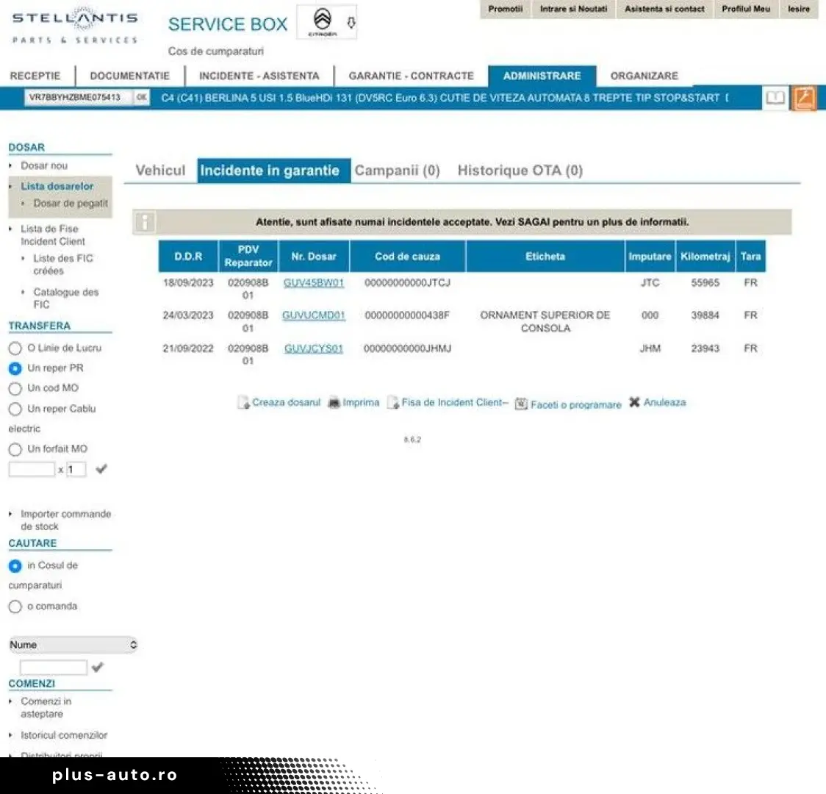
Task: Open Lista dosarelor in sidebar
Action: click(x=57, y=187)
